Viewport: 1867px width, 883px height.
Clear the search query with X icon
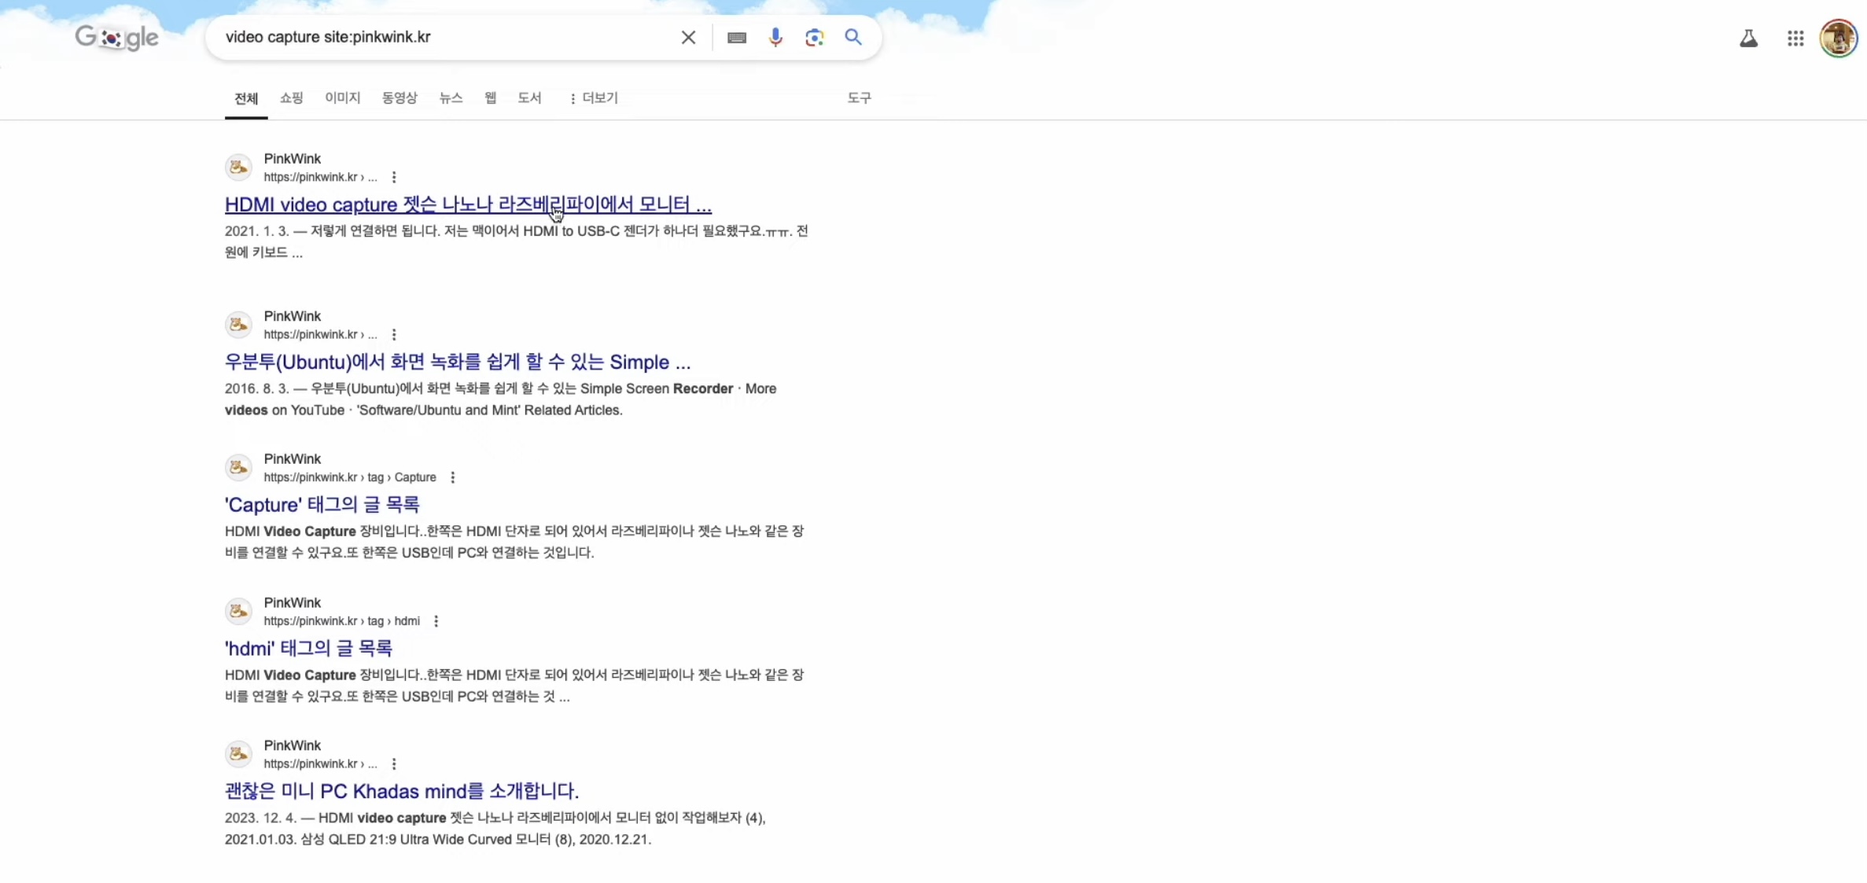688,37
